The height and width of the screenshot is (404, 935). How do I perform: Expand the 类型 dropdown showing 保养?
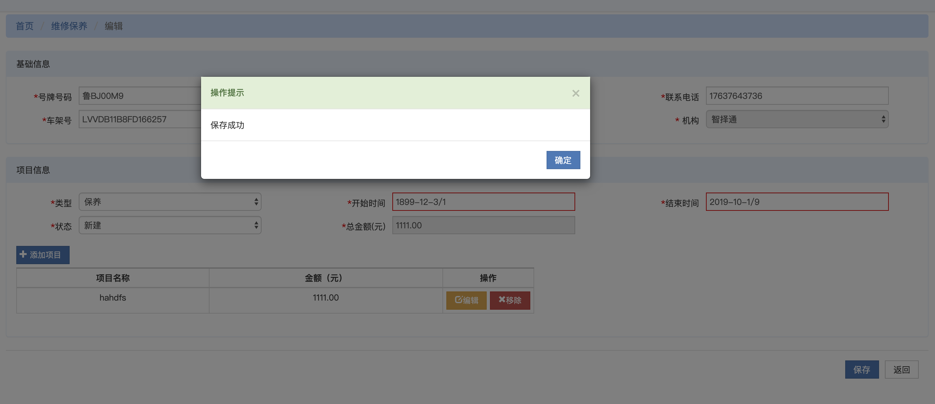click(170, 202)
